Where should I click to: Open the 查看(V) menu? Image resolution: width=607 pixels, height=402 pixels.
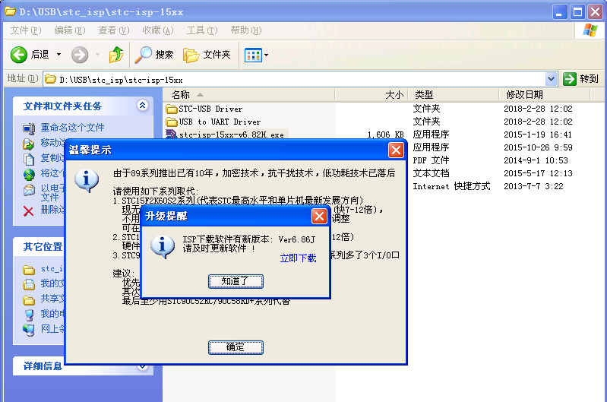coord(113,30)
